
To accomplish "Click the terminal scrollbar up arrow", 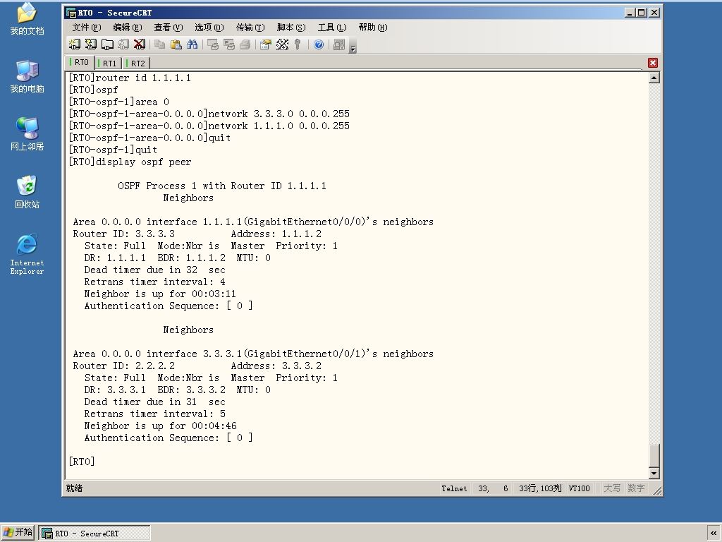I will point(654,78).
